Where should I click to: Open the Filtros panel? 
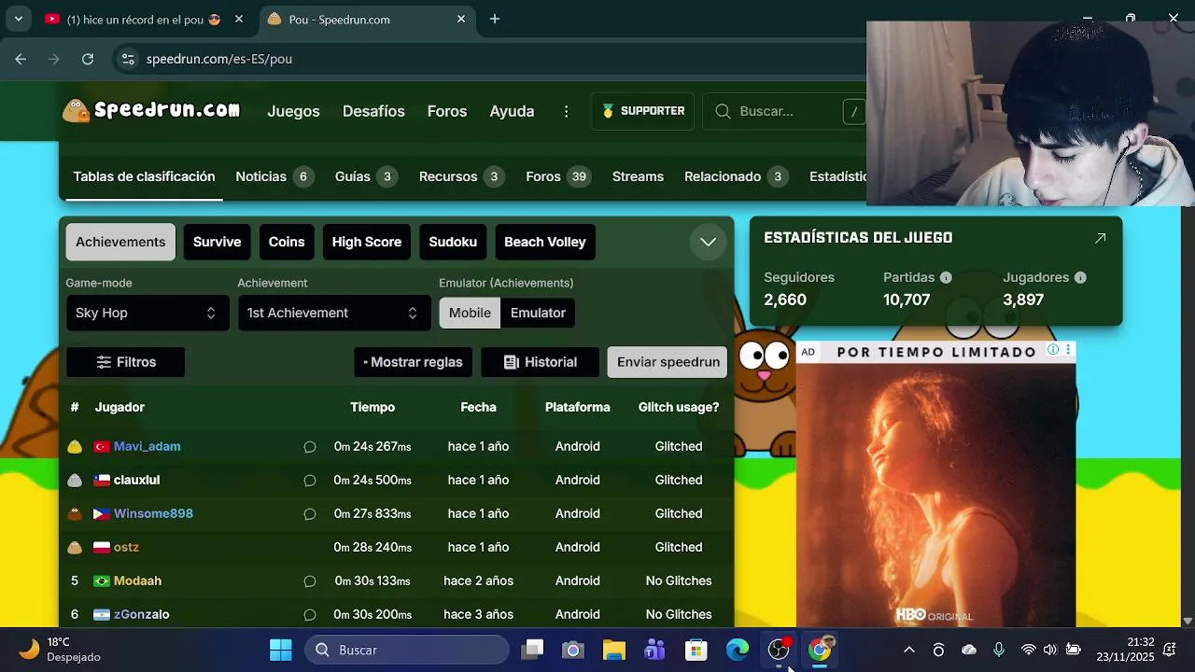[x=125, y=362]
